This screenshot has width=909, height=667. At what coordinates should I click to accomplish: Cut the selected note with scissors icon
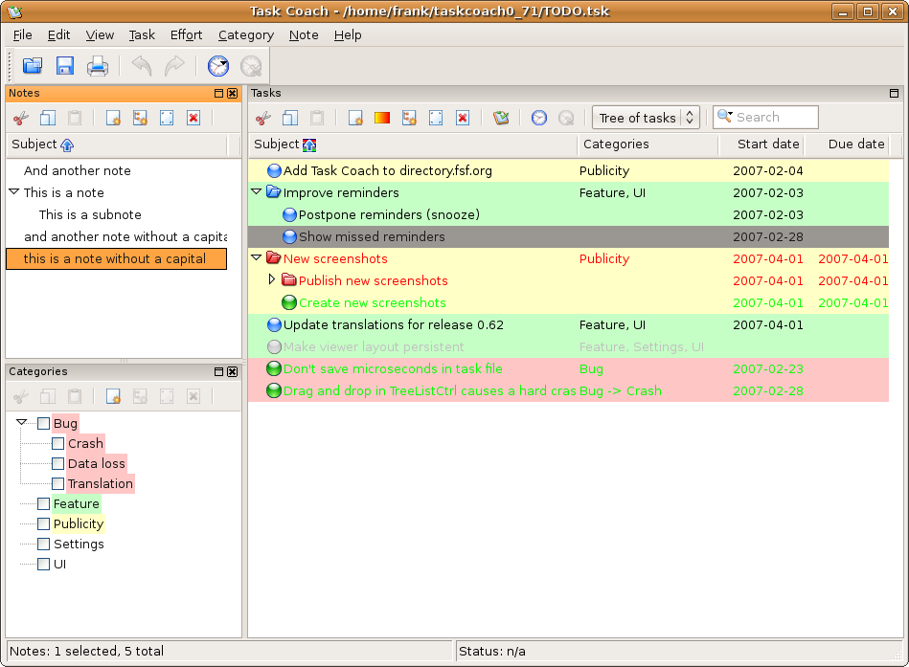[x=21, y=118]
